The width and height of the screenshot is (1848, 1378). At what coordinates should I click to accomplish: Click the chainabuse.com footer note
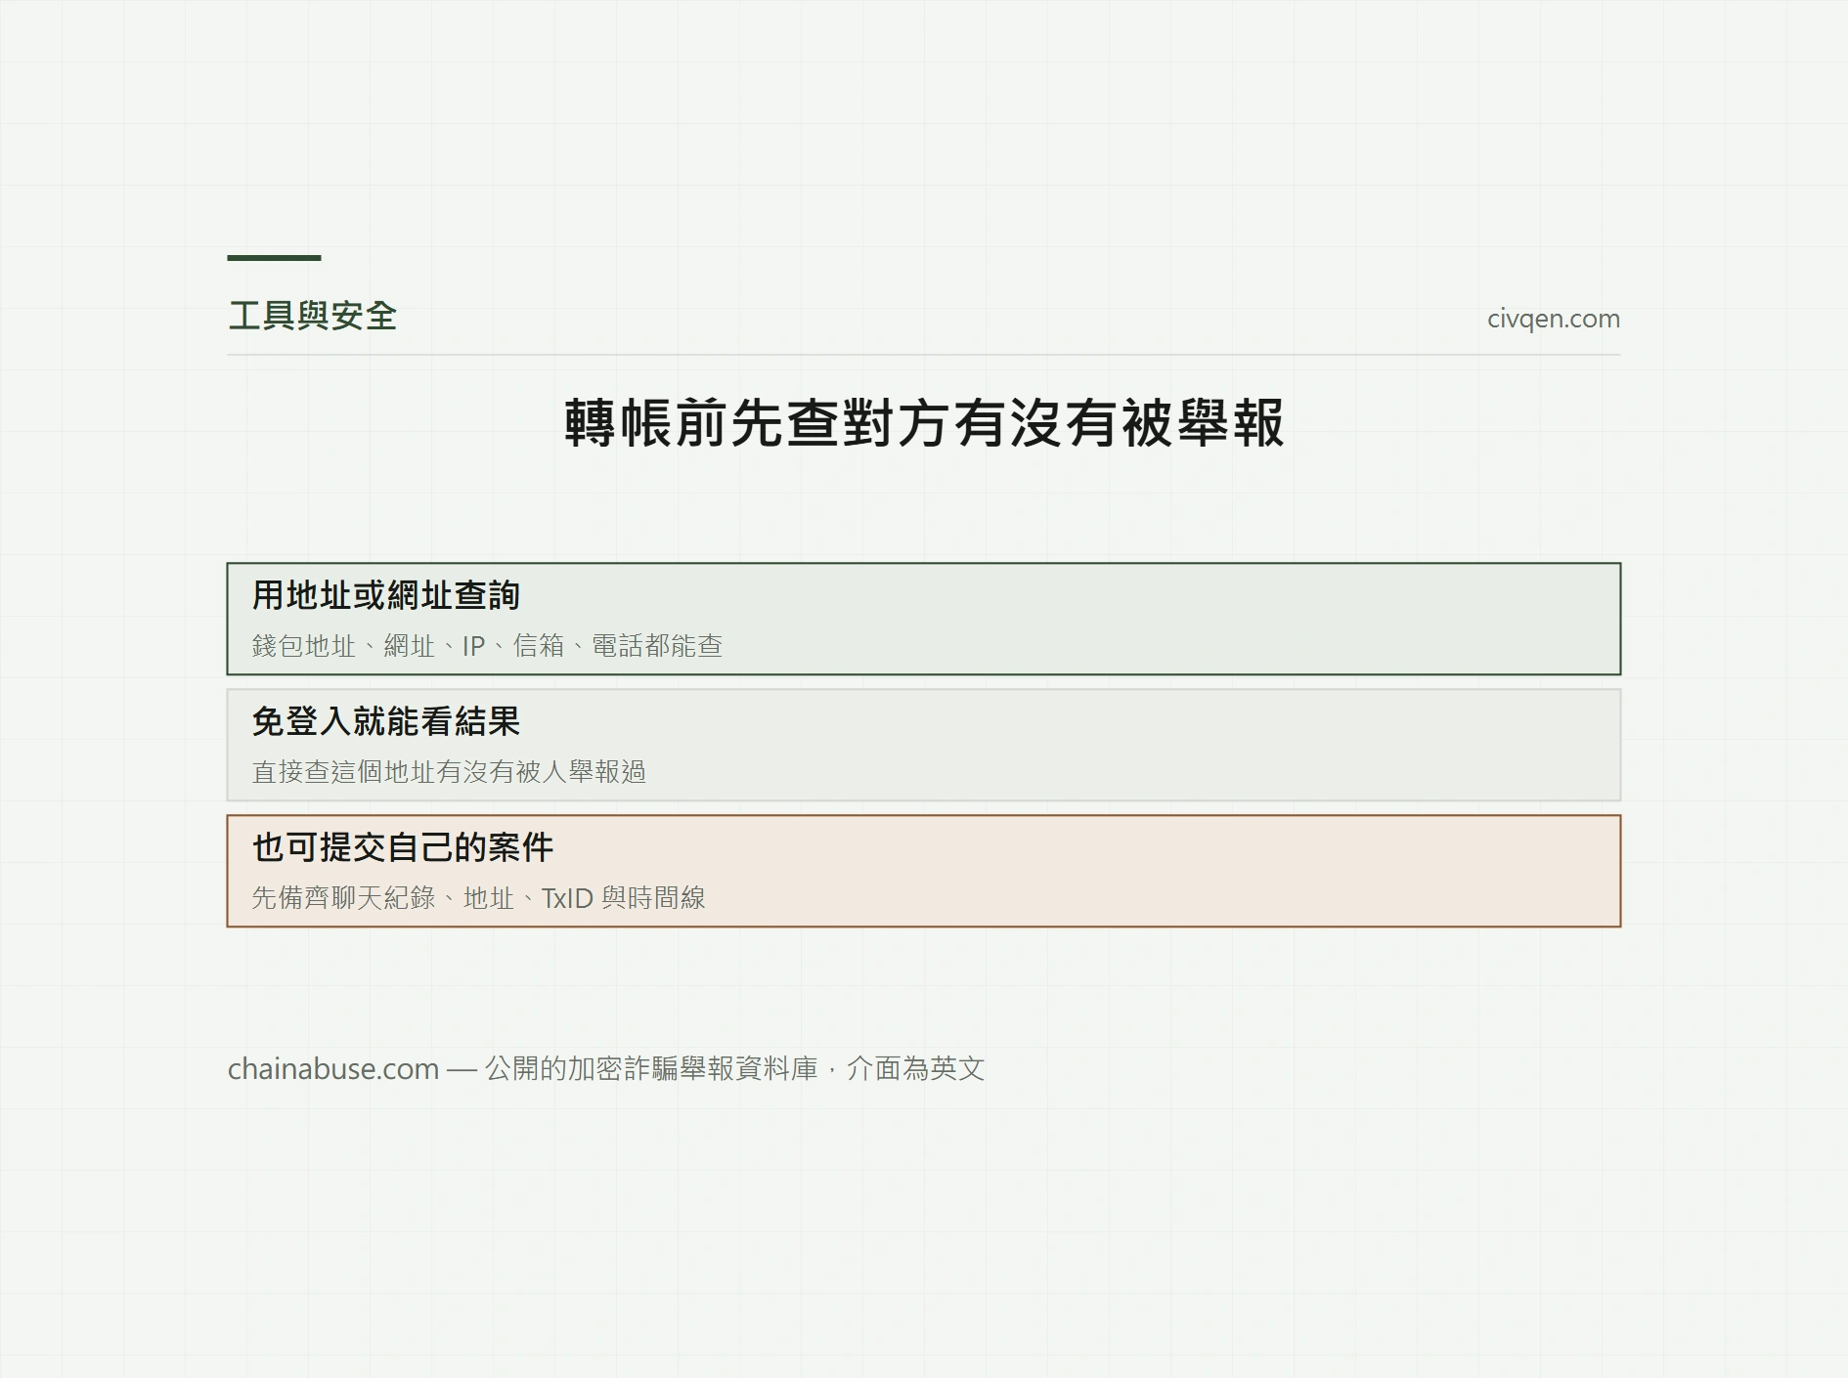[606, 1068]
